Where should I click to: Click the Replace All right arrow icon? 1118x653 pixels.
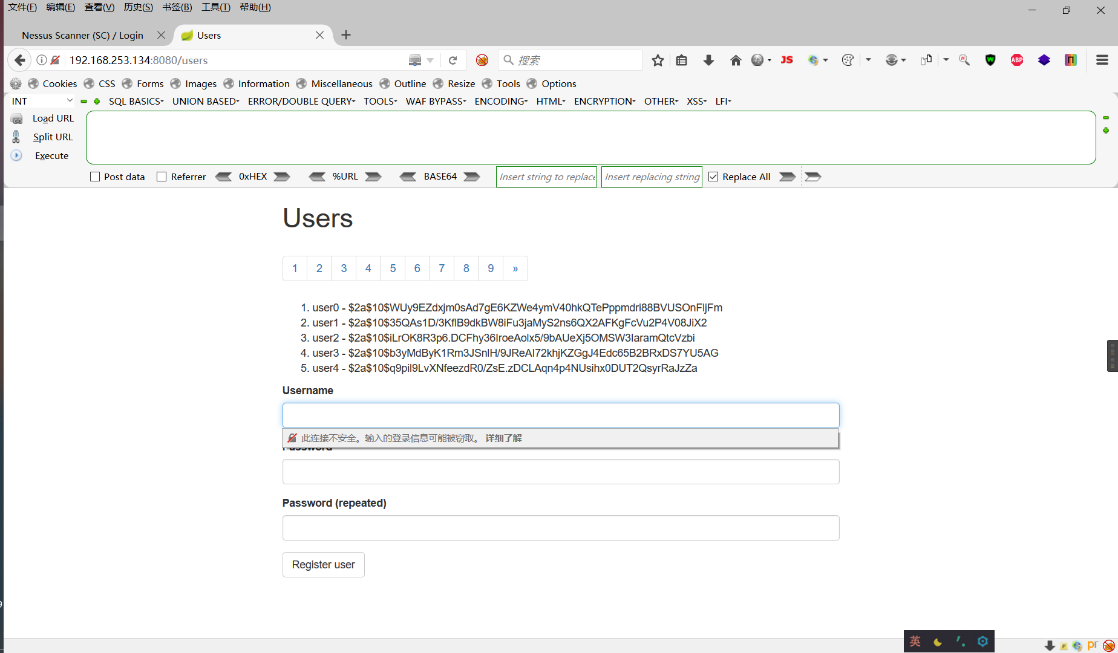coord(787,177)
